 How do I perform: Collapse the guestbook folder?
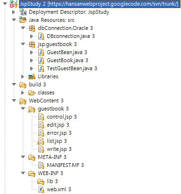coord(23,109)
